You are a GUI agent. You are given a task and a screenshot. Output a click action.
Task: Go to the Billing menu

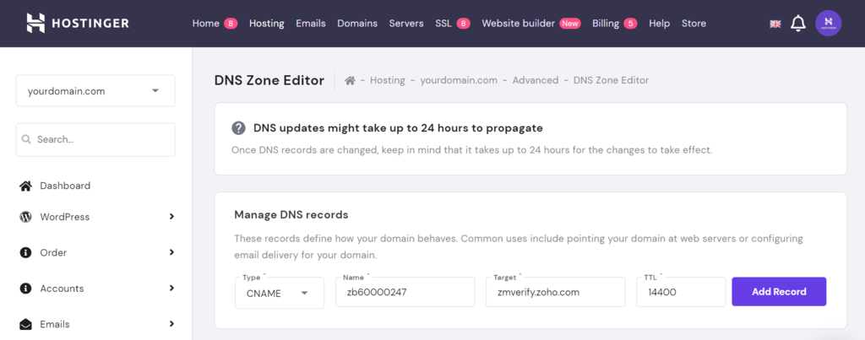[606, 24]
